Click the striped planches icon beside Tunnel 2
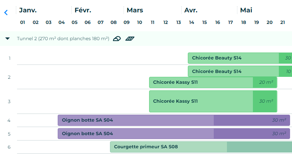 [129, 39]
